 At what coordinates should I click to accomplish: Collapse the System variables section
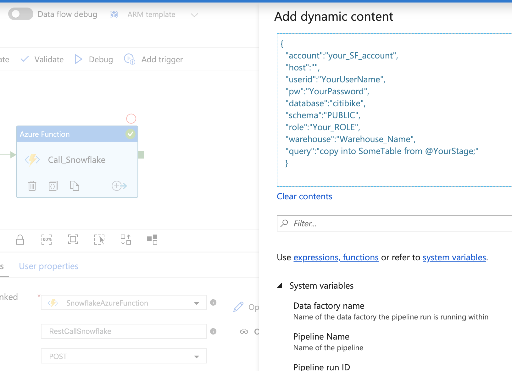(x=279, y=285)
